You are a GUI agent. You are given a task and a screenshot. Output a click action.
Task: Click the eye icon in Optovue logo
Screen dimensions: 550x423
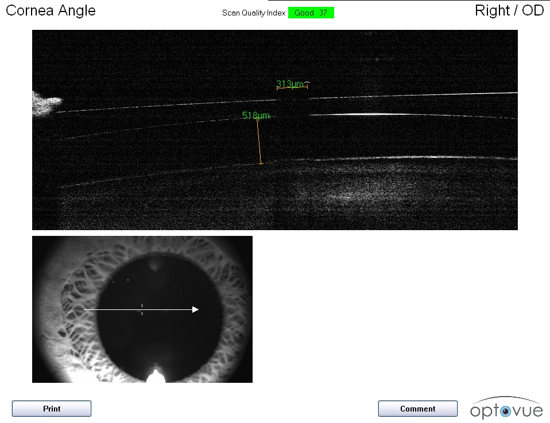(505, 411)
